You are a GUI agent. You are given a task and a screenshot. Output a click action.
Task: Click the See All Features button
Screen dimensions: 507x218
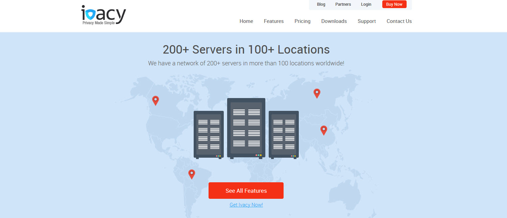click(x=246, y=191)
